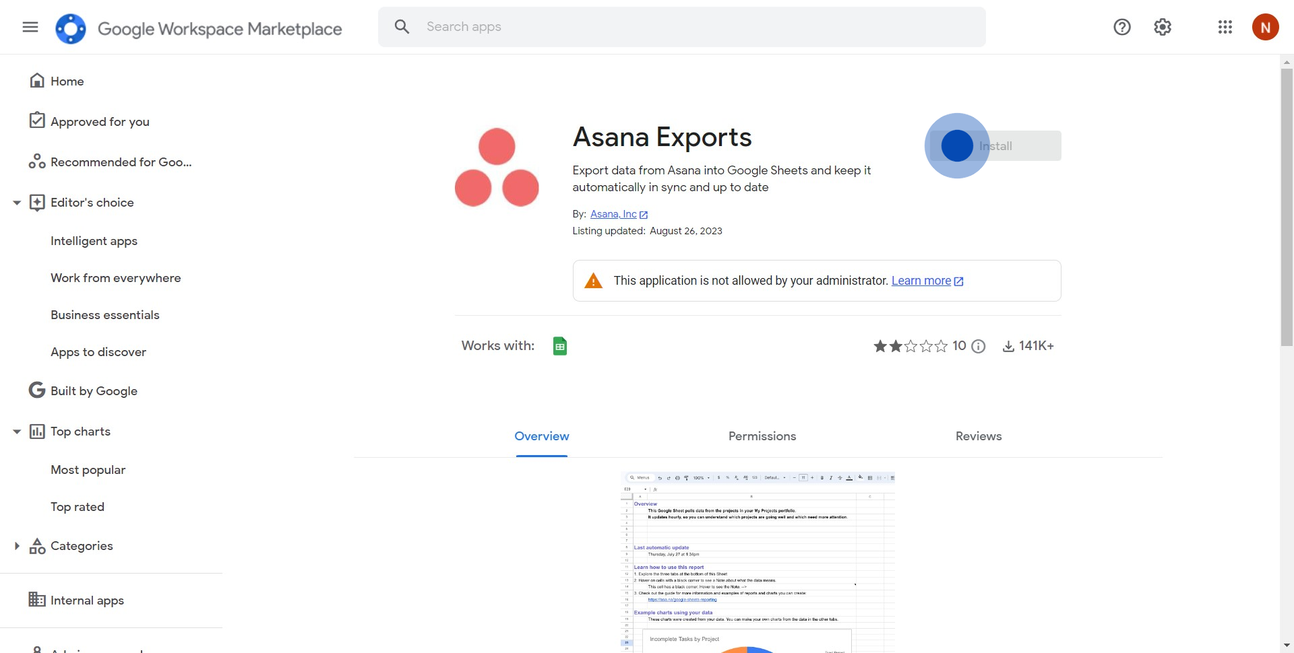Click the Google Workspace Marketplace logo

(71, 28)
